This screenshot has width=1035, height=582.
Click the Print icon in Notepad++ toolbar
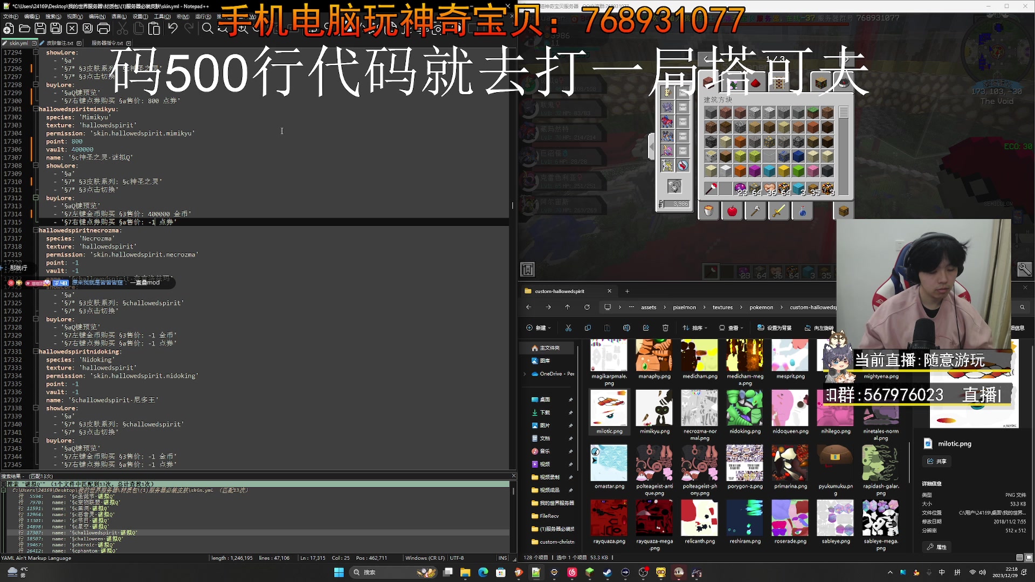click(103, 29)
